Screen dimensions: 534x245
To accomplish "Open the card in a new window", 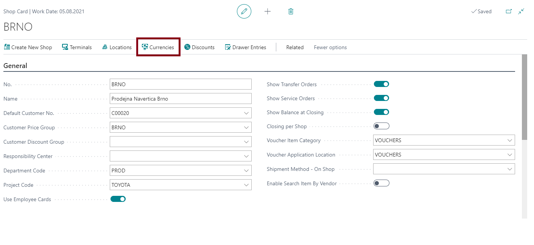I will click(x=509, y=11).
